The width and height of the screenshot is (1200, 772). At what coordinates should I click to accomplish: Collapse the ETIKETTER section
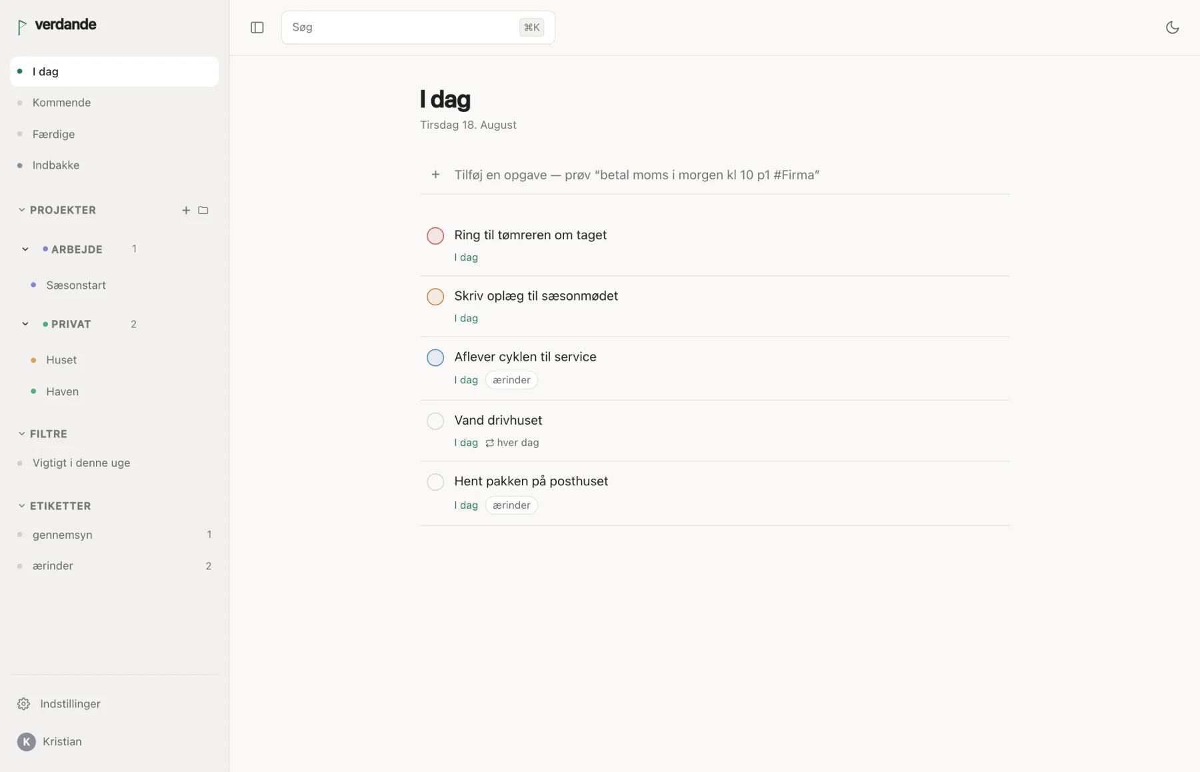coord(22,506)
